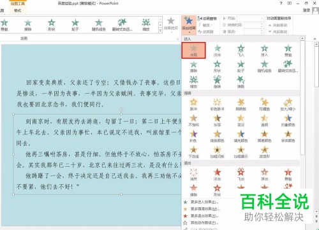This screenshot has height=230, width=319.
Task: Open the 开始 timing combo box
Action: coord(250,18)
